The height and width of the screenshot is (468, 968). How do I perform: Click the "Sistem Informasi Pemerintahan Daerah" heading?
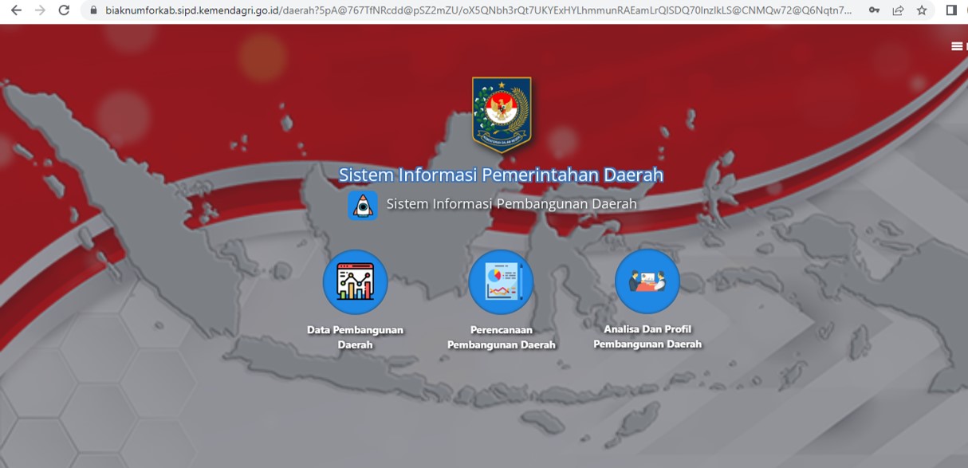point(501,175)
